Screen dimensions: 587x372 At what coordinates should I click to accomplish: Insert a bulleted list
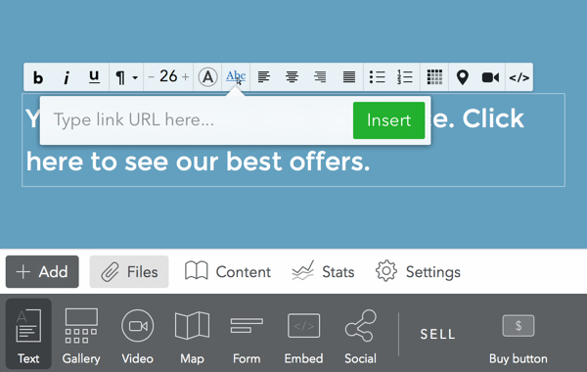point(378,77)
